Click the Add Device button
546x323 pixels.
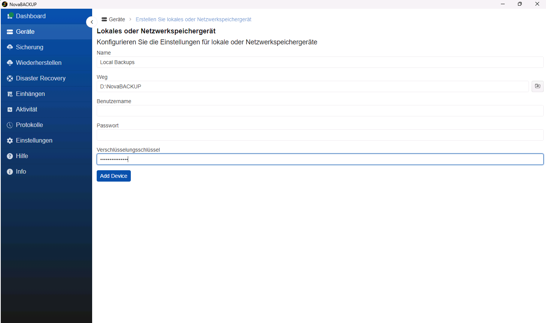pyautogui.click(x=114, y=176)
